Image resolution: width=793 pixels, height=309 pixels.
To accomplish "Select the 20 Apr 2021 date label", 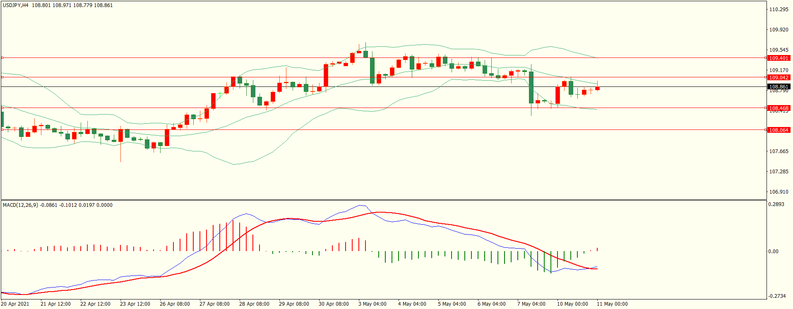I will [15, 304].
